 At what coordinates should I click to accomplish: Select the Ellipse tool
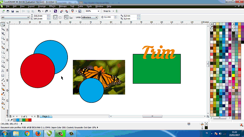(3, 57)
